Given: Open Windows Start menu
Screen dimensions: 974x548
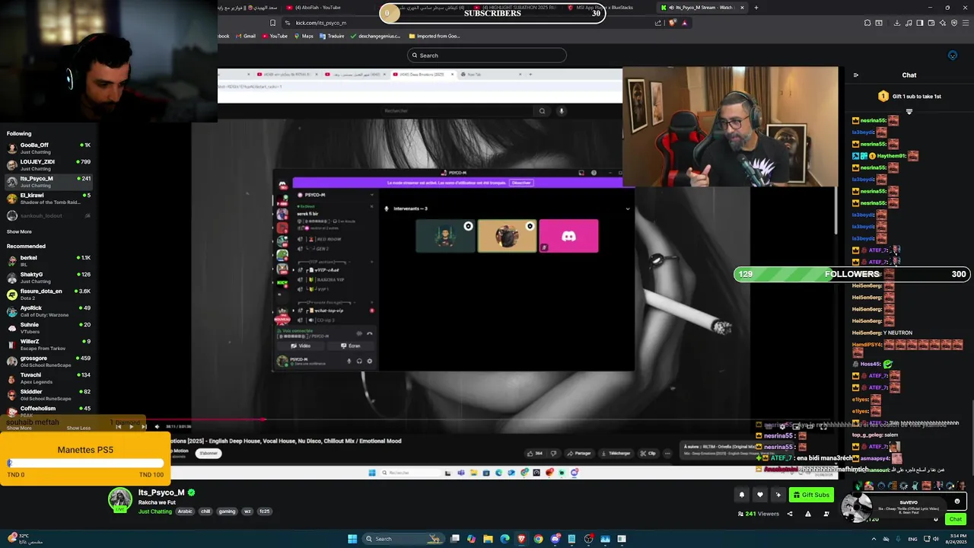Looking at the screenshot, I should point(352,539).
